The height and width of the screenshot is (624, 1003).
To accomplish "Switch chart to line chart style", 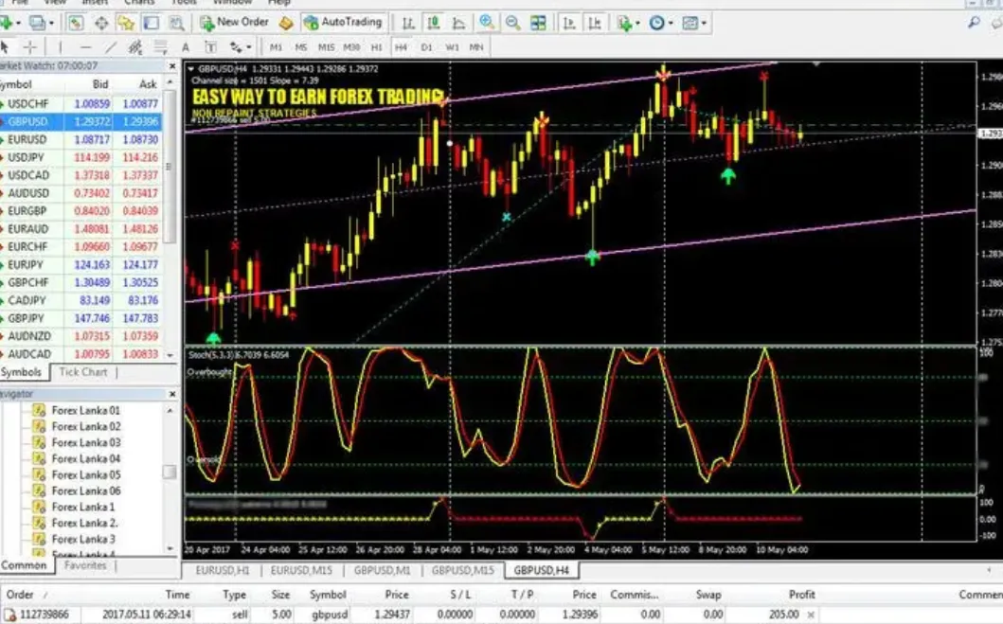I will [x=458, y=23].
